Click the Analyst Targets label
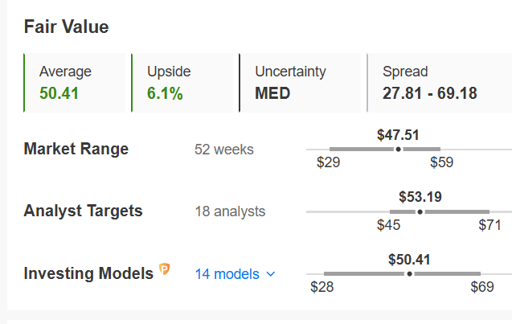 pos(84,211)
